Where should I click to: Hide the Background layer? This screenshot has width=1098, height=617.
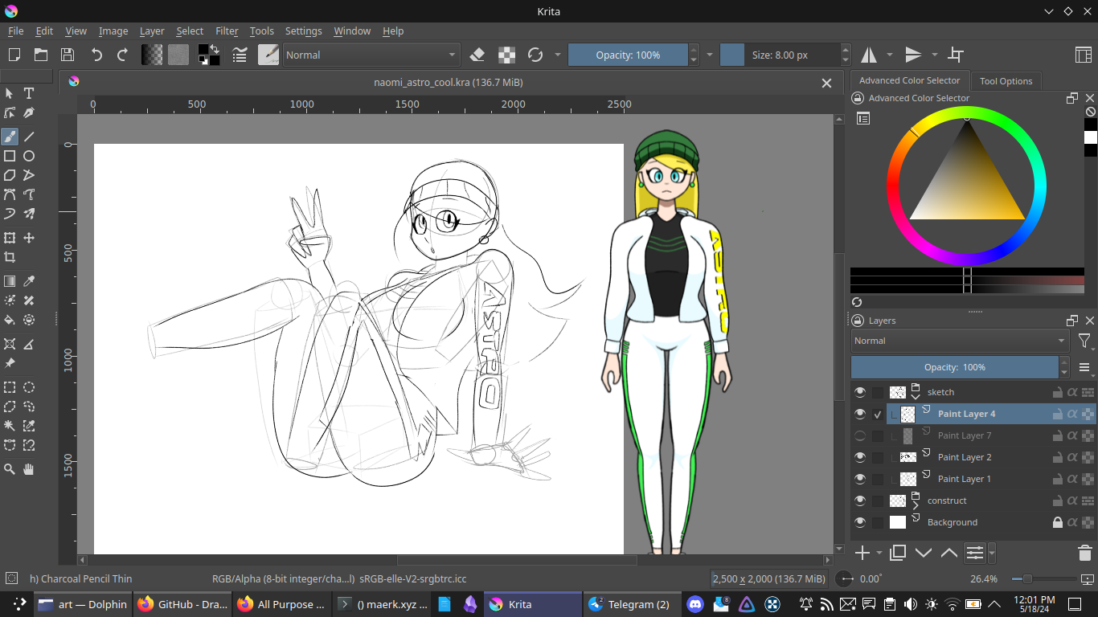coord(860,522)
